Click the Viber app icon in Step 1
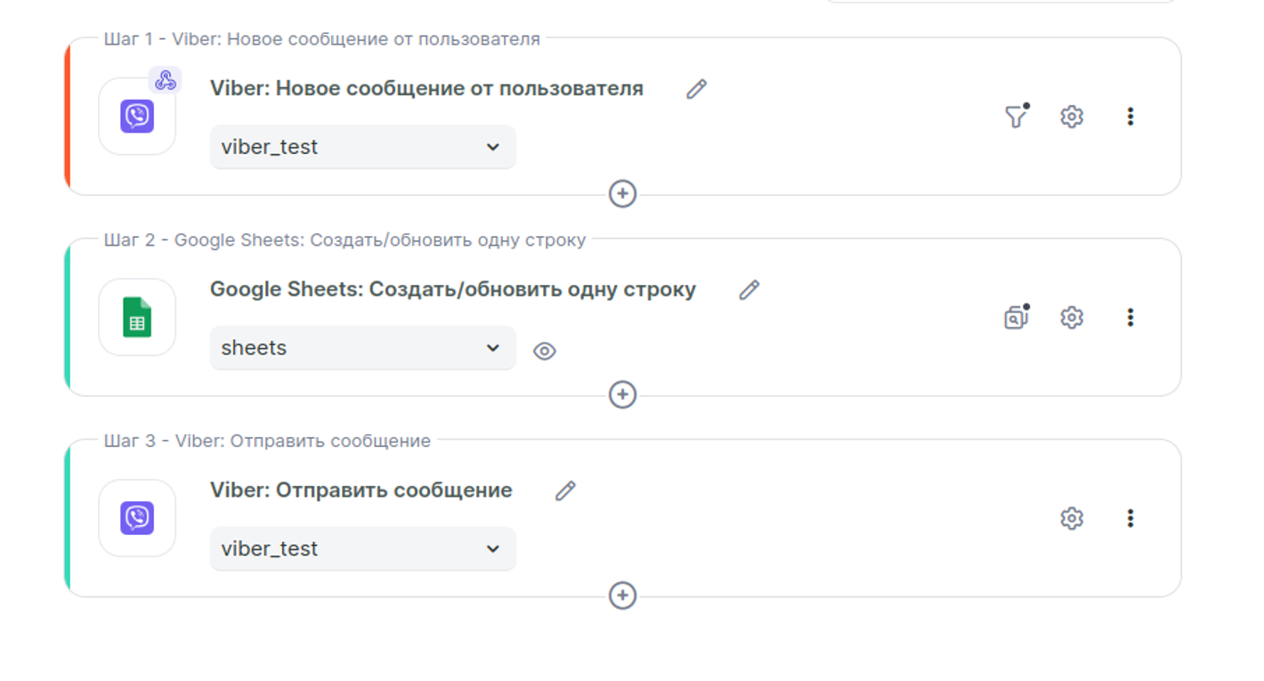 (137, 117)
